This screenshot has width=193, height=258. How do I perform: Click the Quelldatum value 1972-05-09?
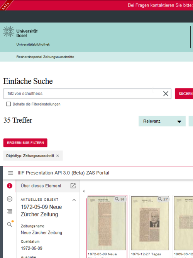(x=32, y=248)
